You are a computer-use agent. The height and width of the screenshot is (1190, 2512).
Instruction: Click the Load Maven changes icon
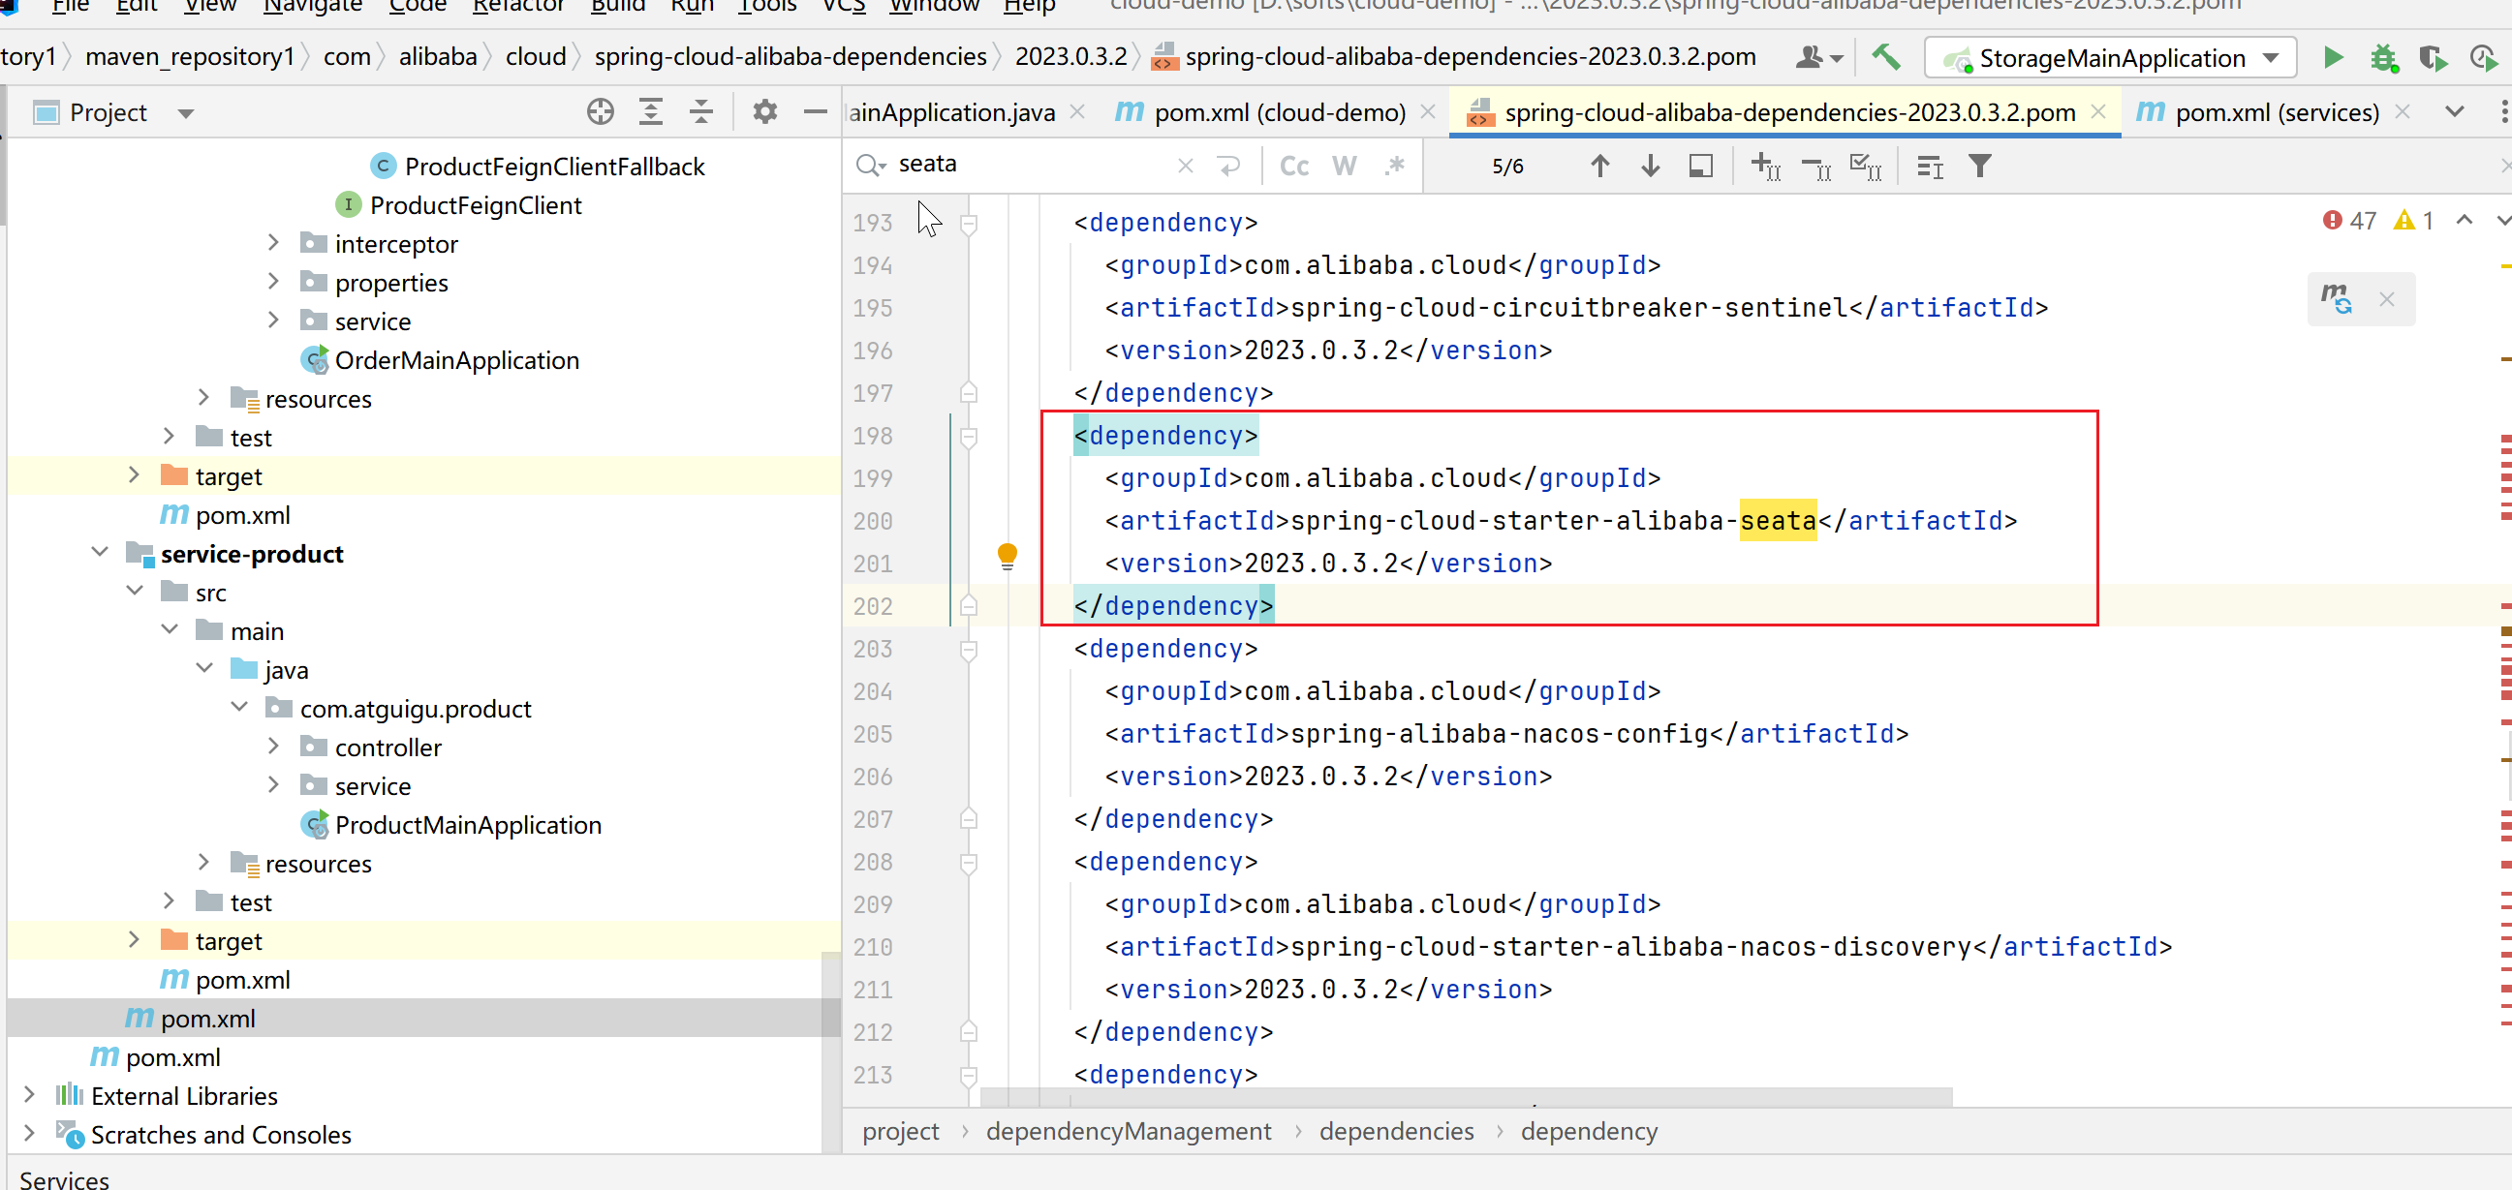click(2337, 298)
